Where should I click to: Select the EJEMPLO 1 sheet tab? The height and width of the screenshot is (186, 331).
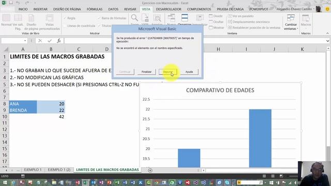point(33,170)
